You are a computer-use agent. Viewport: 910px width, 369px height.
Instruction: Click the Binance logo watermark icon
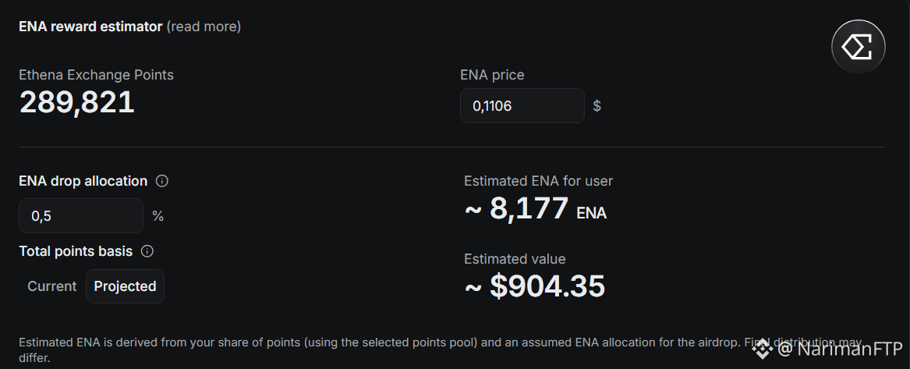762,349
